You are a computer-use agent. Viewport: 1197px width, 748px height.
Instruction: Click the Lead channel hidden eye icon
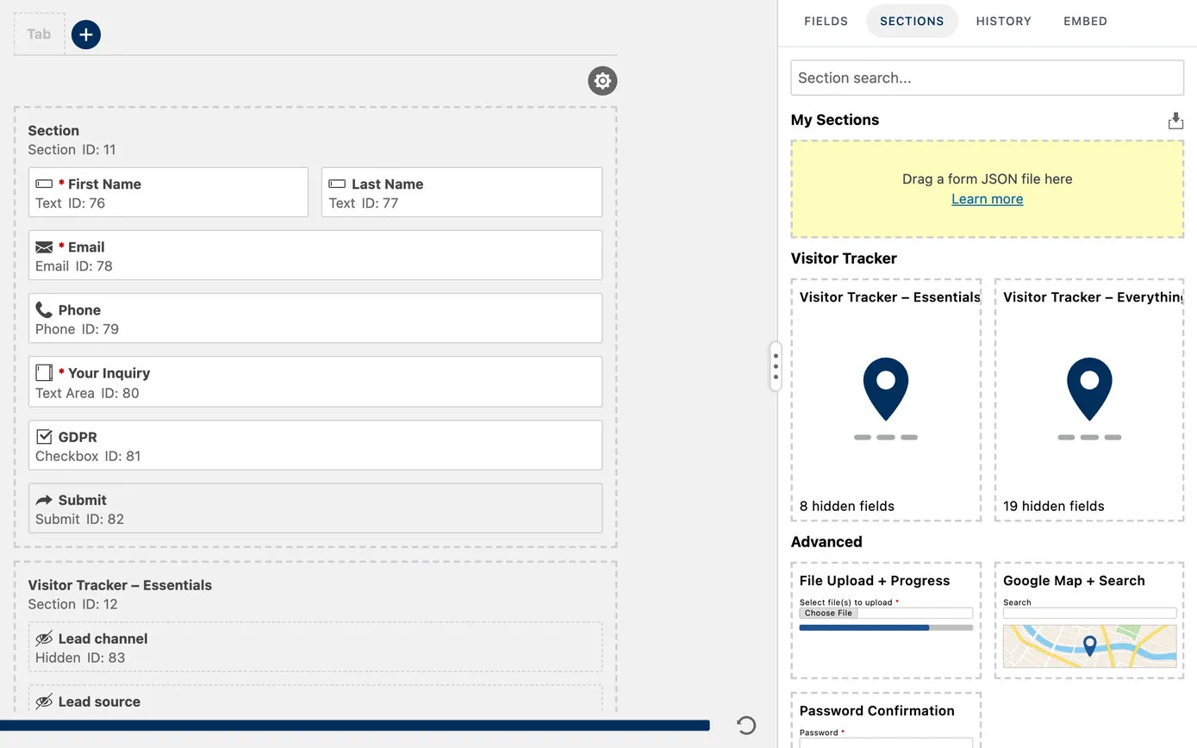[44, 639]
